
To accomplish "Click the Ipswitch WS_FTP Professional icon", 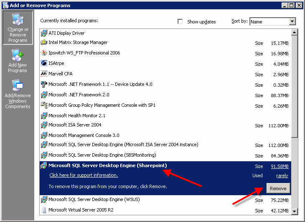I will pos(44,53).
